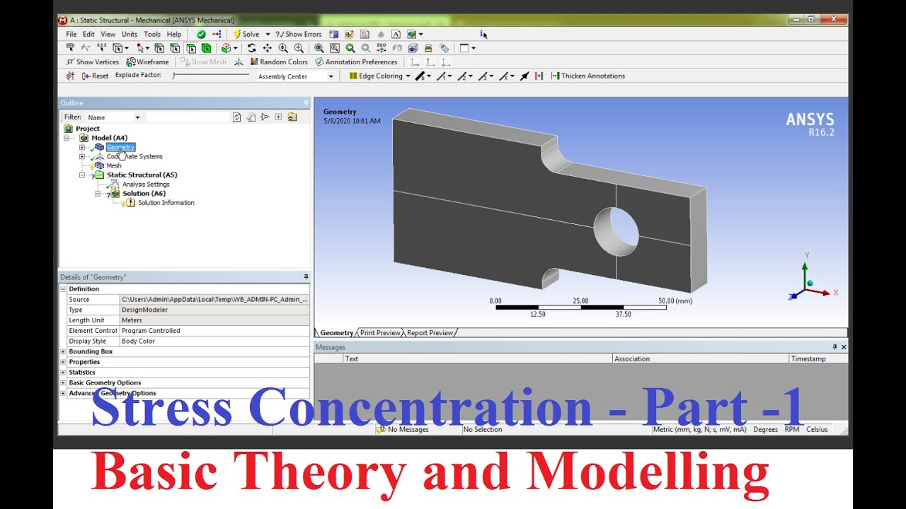
Task: Click the Triad coordinate icon beside Show Mesh
Action: [239, 62]
